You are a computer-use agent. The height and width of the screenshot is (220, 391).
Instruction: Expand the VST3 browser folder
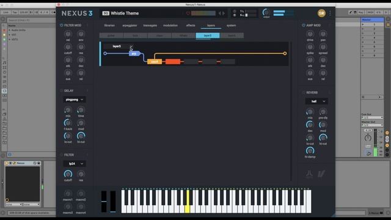10,39
